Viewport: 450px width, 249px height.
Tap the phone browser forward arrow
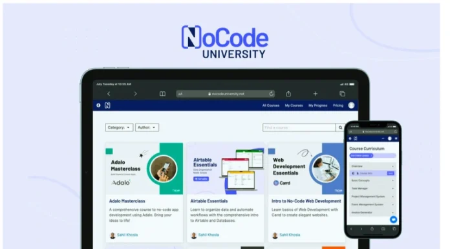tap(361, 229)
